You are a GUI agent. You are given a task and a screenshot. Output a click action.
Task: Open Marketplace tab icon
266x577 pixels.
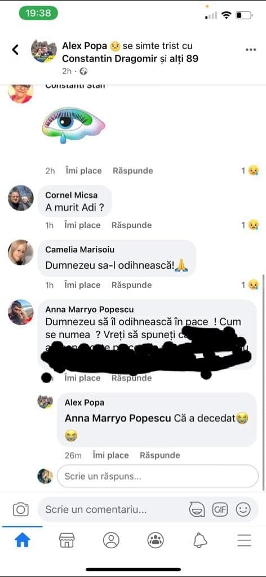[x=66, y=540]
